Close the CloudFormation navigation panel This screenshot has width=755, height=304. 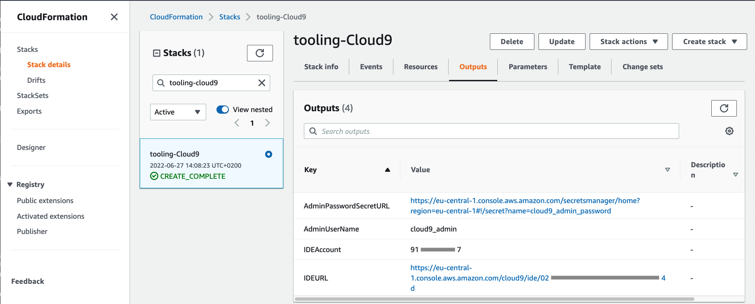coord(114,17)
